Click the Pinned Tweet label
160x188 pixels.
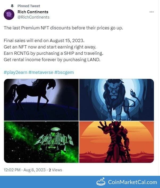(x=29, y=6)
